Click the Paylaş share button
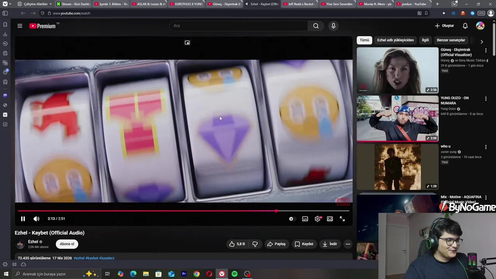This screenshot has height=279, width=496. [276, 244]
